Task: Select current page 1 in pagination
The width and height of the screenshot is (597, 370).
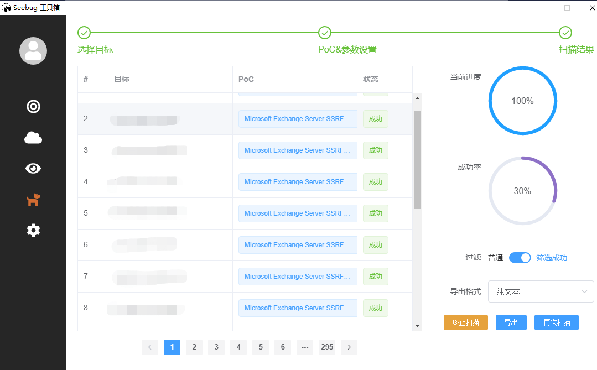Action: 172,347
